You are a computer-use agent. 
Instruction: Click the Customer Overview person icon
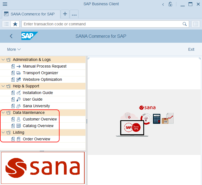point(18,119)
